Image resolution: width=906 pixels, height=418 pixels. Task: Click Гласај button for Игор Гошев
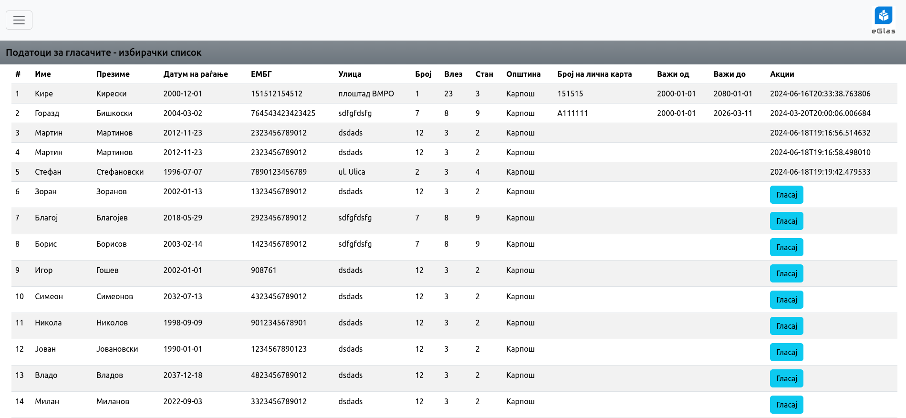coord(786,273)
